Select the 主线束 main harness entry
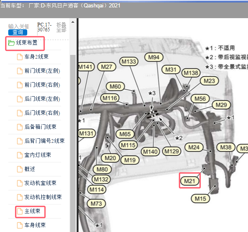Screen dimensions: 248x232 [x=32, y=211]
